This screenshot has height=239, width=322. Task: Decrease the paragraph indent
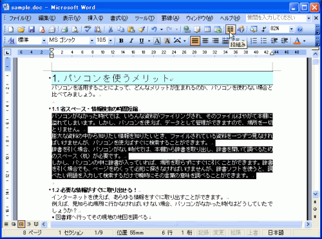[x=274, y=41]
